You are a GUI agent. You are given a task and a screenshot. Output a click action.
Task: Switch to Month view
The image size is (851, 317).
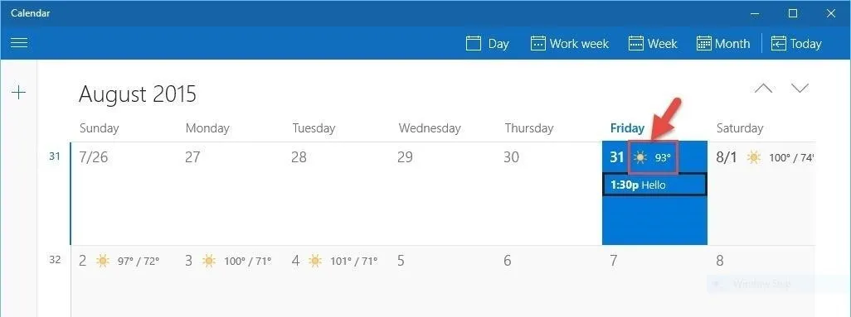[723, 43]
